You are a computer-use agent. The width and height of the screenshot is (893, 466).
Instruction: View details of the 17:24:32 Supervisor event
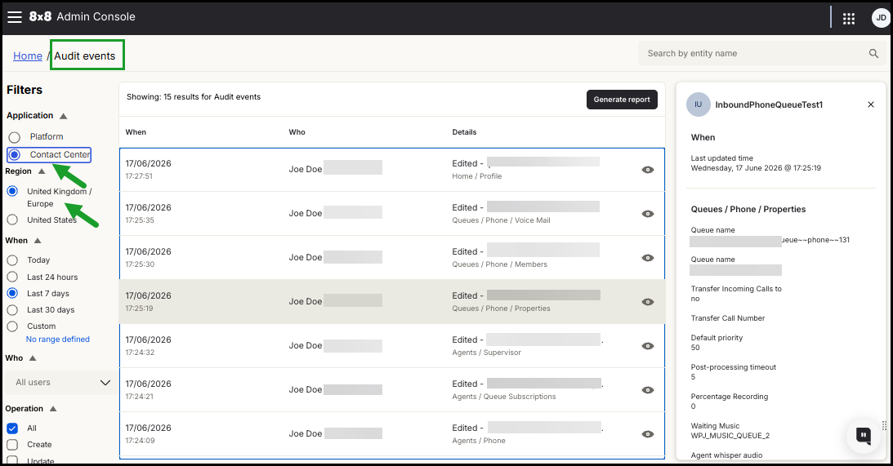click(x=648, y=346)
